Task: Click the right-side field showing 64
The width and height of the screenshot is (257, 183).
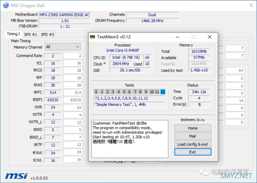Action: point(235,71)
